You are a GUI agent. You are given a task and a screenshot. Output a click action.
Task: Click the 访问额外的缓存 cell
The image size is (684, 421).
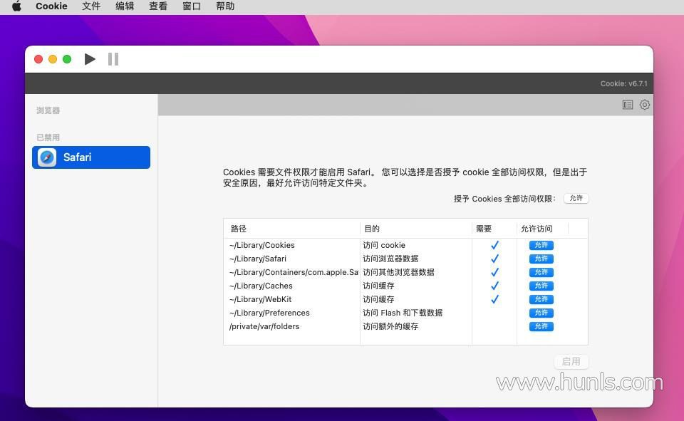point(390,326)
